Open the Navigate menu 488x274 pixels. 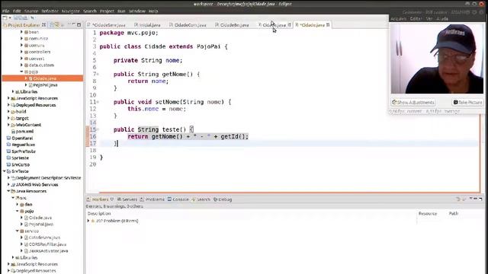[x=71, y=11]
